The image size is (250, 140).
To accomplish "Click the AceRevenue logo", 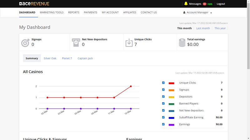I will (34, 4).
